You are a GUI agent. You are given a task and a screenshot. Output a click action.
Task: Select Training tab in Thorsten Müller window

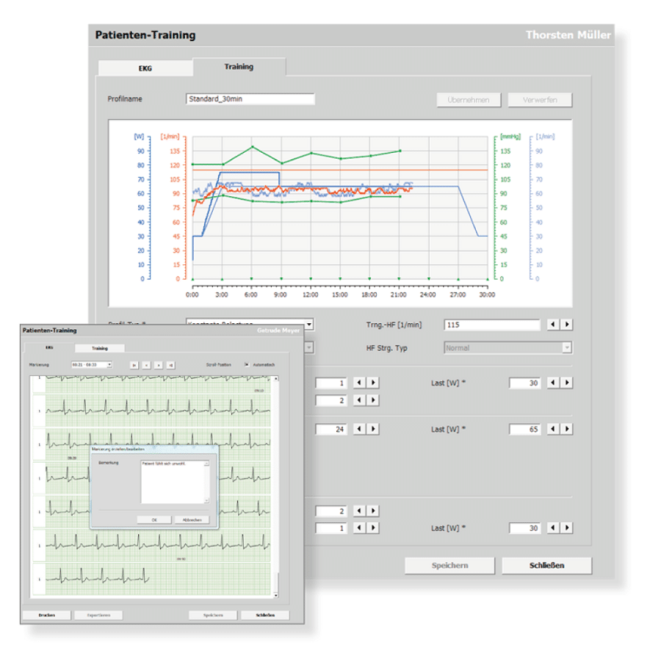[x=239, y=67]
